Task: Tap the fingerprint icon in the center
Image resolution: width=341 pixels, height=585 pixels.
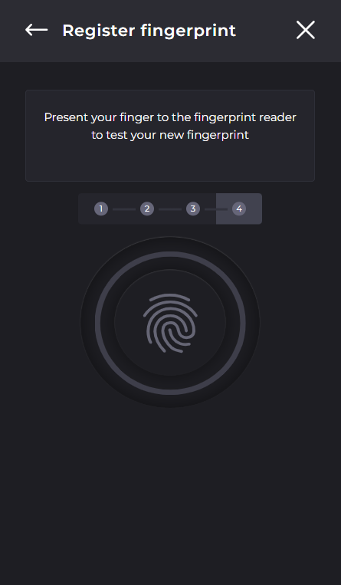Action: (x=170, y=323)
